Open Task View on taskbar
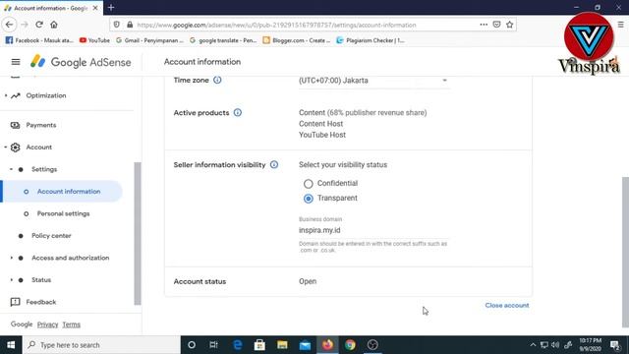The height and width of the screenshot is (354, 629). click(214, 345)
